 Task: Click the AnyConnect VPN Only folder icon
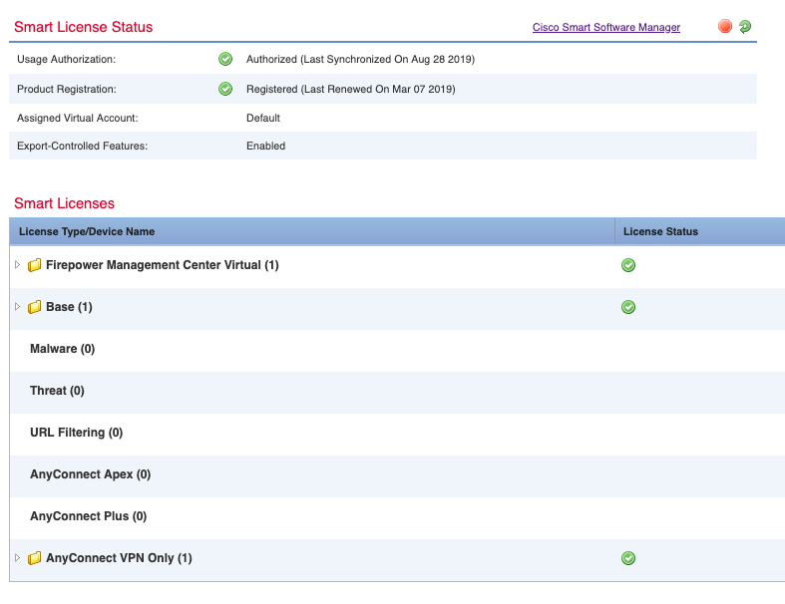click(x=34, y=558)
